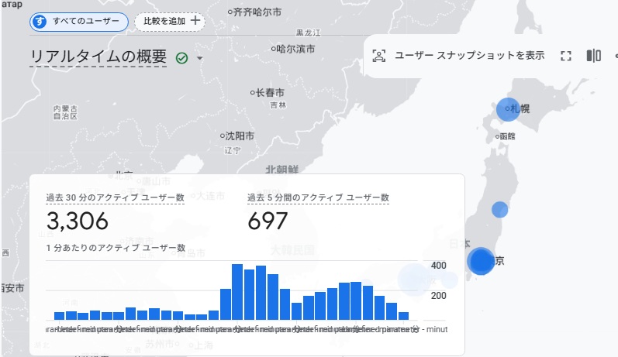This screenshot has height=357, width=618.
Task: Click the リアルタイムの概要 report title
Action: coord(98,57)
